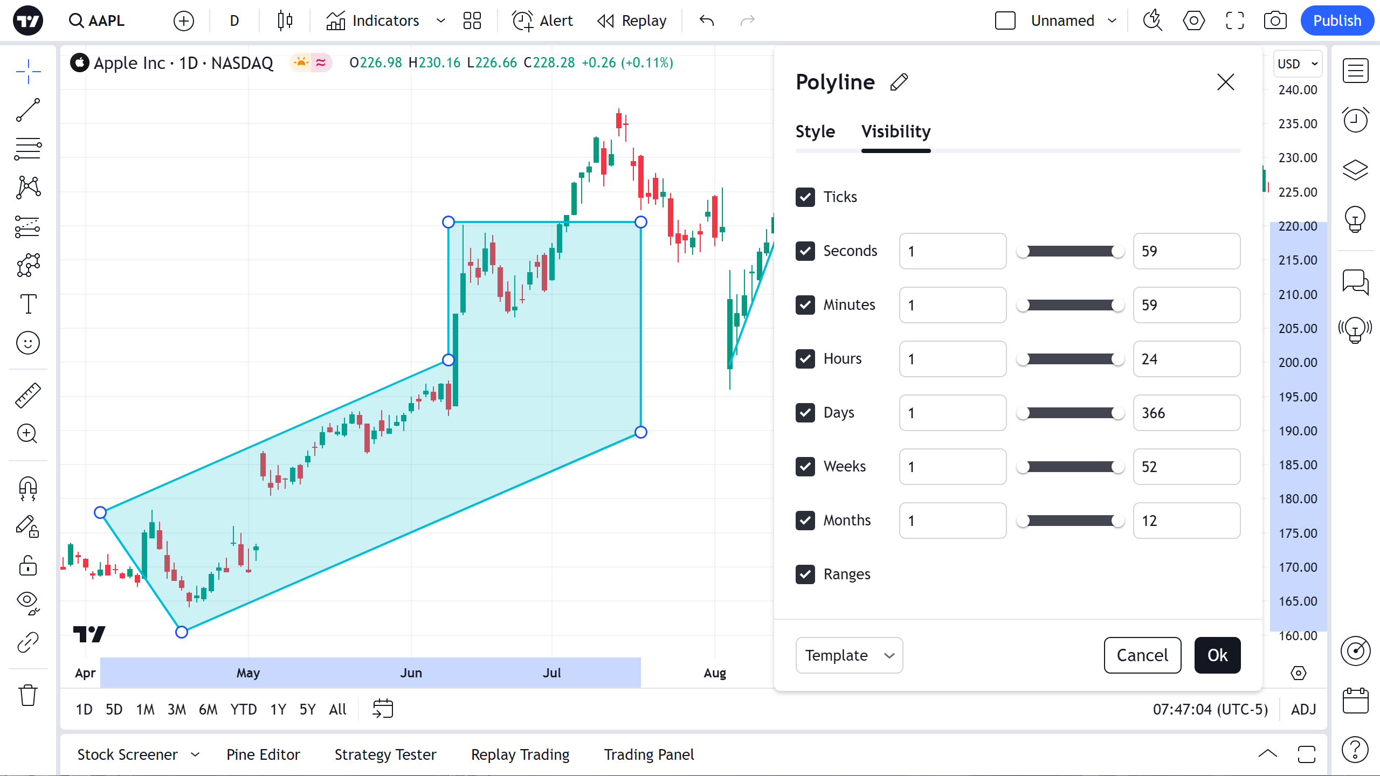Screen dimensions: 1380x776
Task: Uncheck the Ticks checkbox
Action: click(805, 197)
